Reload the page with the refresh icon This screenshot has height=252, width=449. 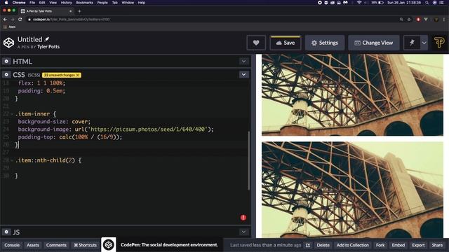point(20,20)
